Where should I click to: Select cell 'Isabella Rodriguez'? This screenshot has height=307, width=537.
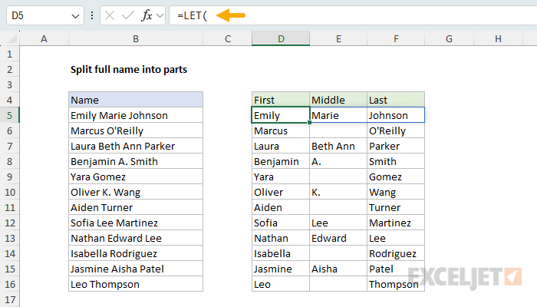coord(136,253)
